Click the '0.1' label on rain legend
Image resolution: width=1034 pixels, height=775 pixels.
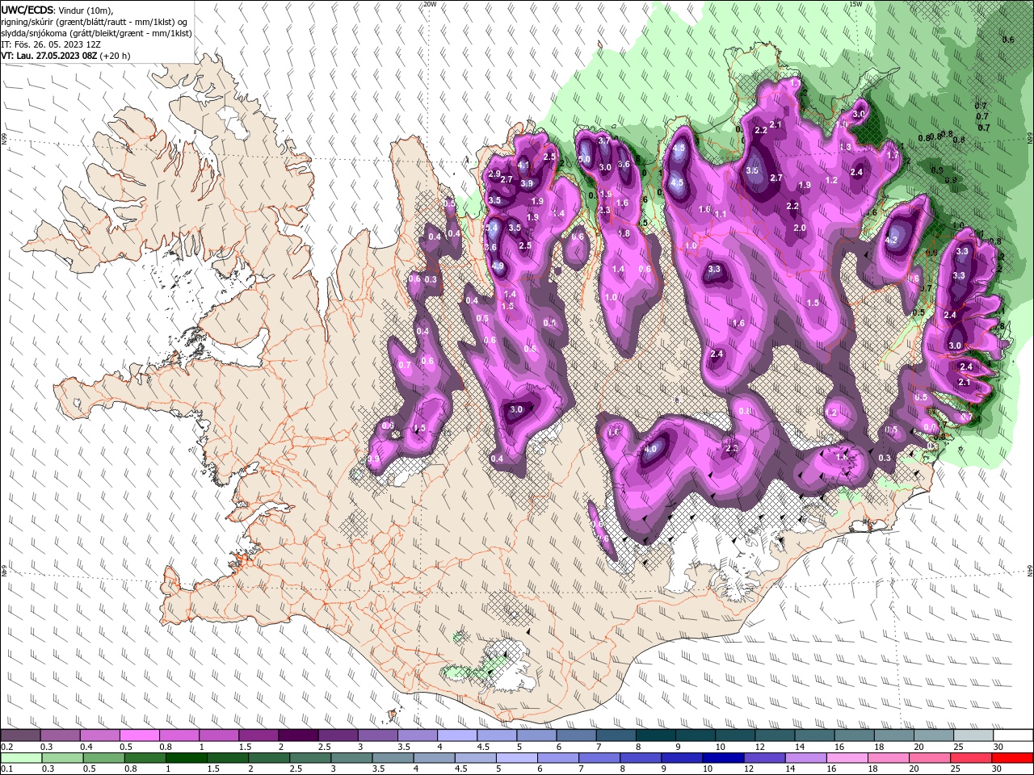pyautogui.click(x=6, y=769)
